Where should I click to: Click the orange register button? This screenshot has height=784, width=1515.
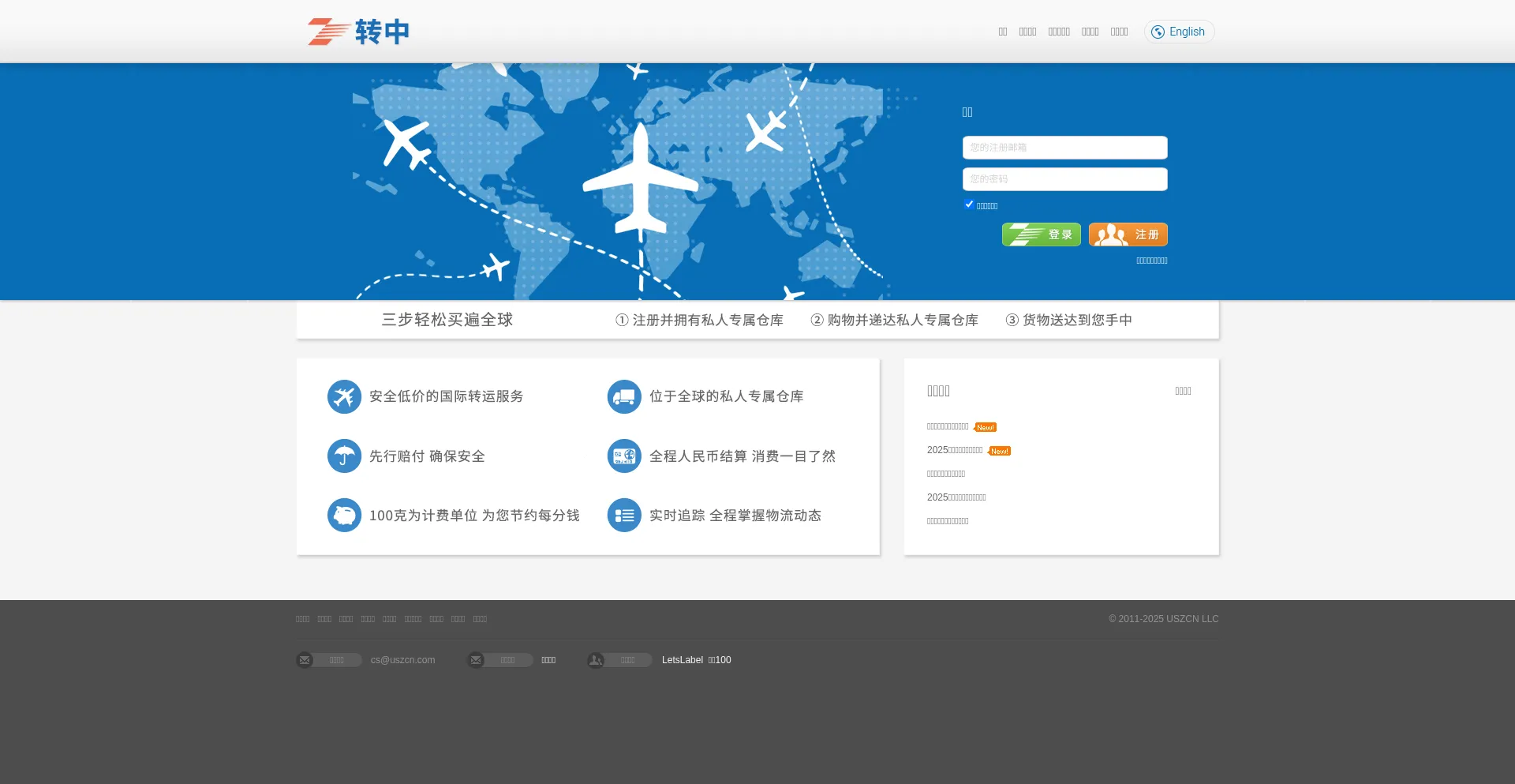pos(1127,234)
